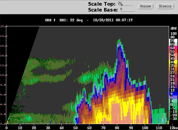
Task: Click the Scale Base label
Action: [103, 10]
